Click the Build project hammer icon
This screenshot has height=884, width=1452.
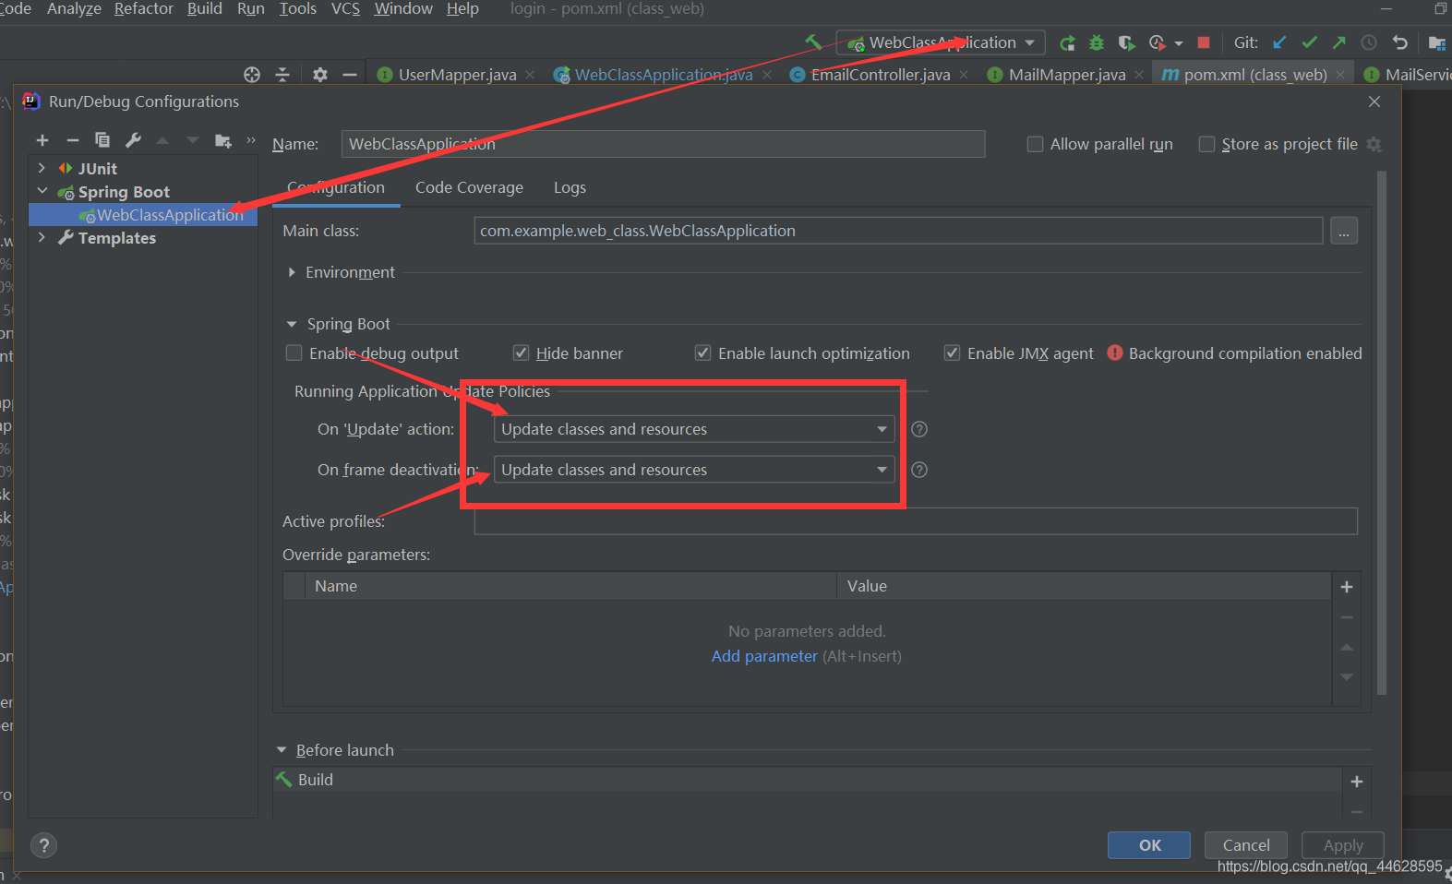[813, 42]
